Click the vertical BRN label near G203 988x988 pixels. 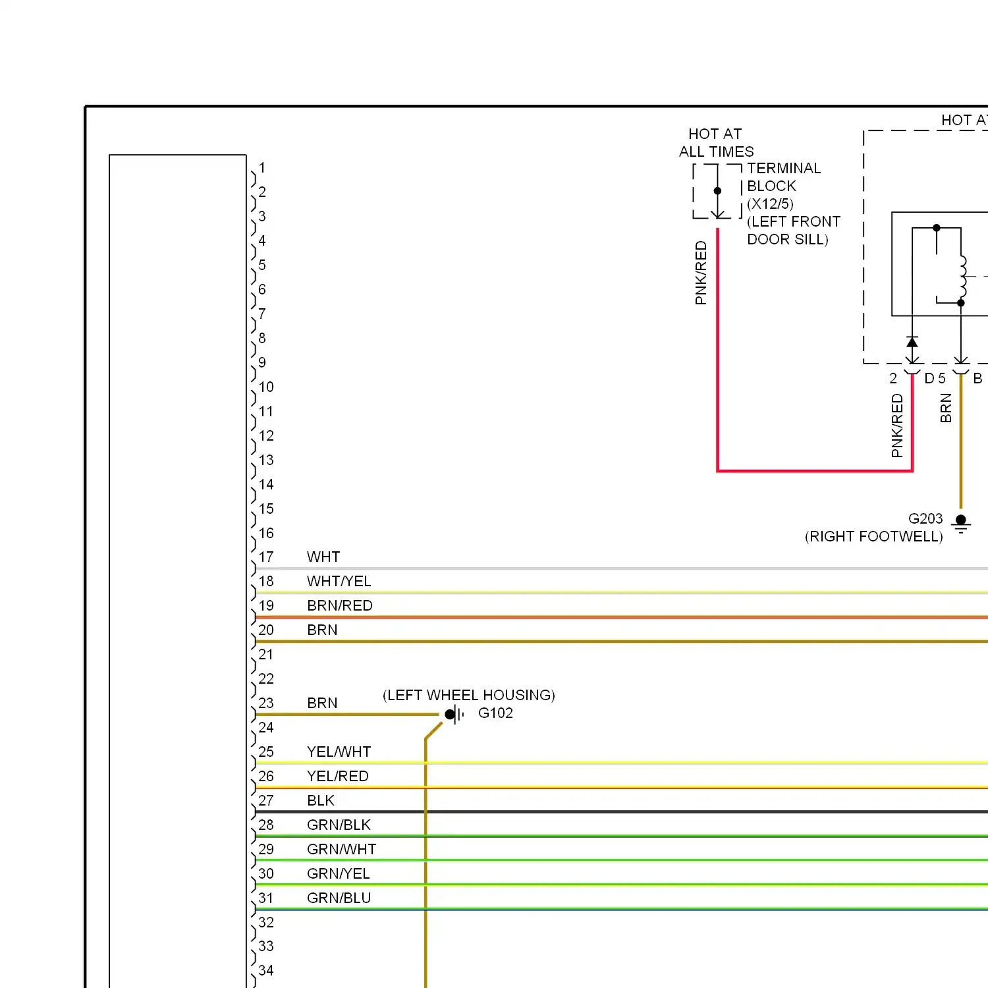(947, 408)
